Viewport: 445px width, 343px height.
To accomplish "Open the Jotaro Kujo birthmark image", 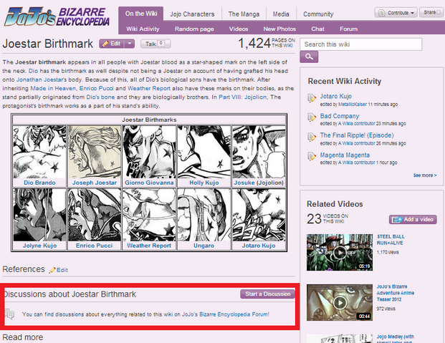I will point(259,216).
